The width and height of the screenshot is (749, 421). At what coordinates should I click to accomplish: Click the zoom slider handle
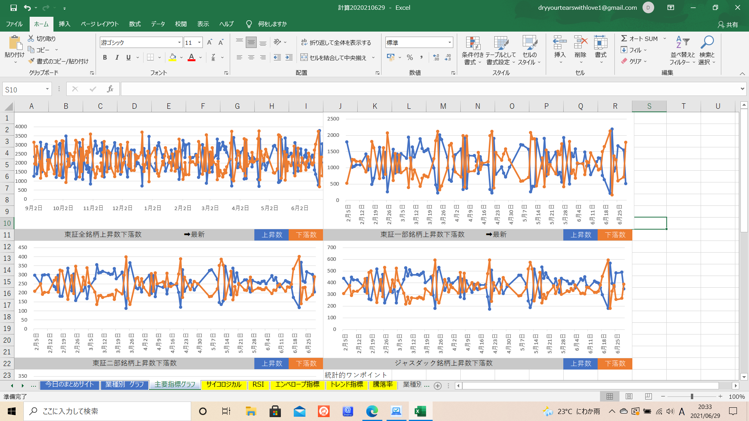pyautogui.click(x=692, y=396)
